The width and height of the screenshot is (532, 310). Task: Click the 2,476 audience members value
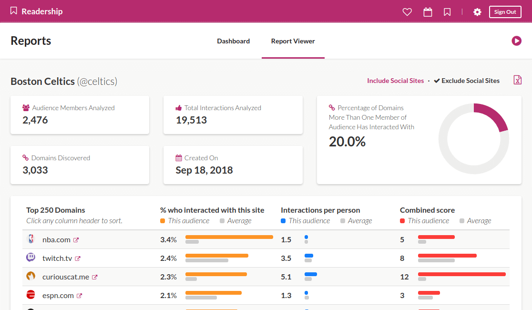click(x=35, y=120)
